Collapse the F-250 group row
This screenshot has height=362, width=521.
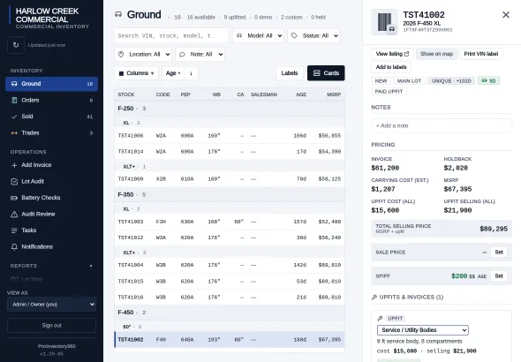230,109
